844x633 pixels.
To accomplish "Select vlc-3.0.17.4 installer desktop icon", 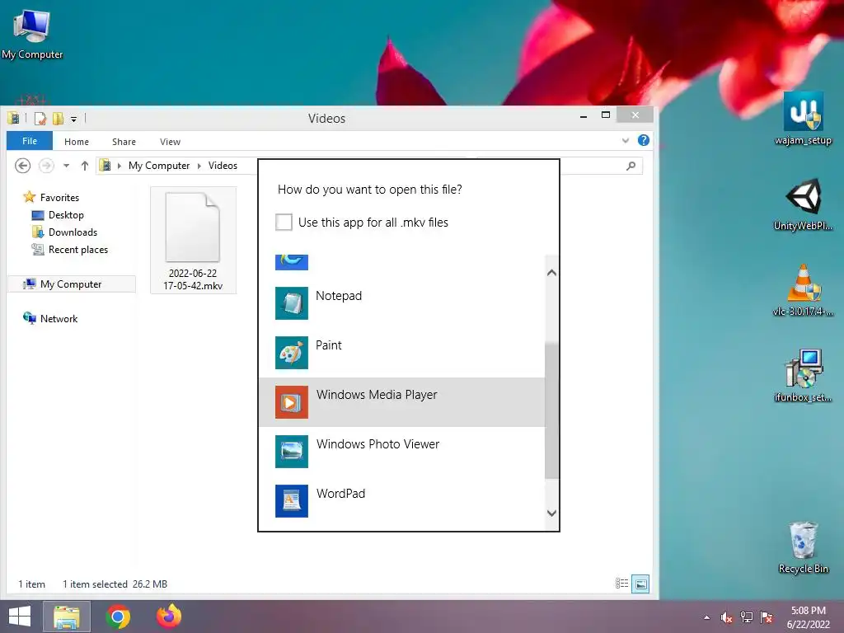I will 803,290.
